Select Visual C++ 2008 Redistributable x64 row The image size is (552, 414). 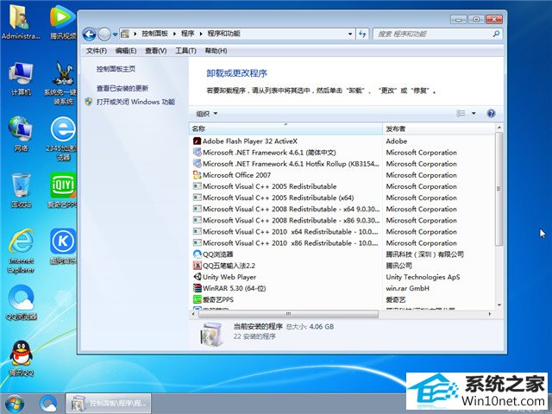(x=342, y=209)
